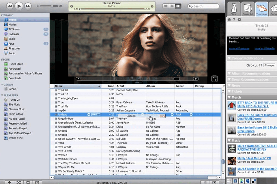The width and height of the screenshot is (277, 184).
Task: Open the TuneUp Clean tab
Action: [234, 9]
